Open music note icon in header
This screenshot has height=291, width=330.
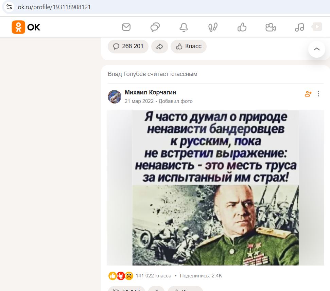299,27
